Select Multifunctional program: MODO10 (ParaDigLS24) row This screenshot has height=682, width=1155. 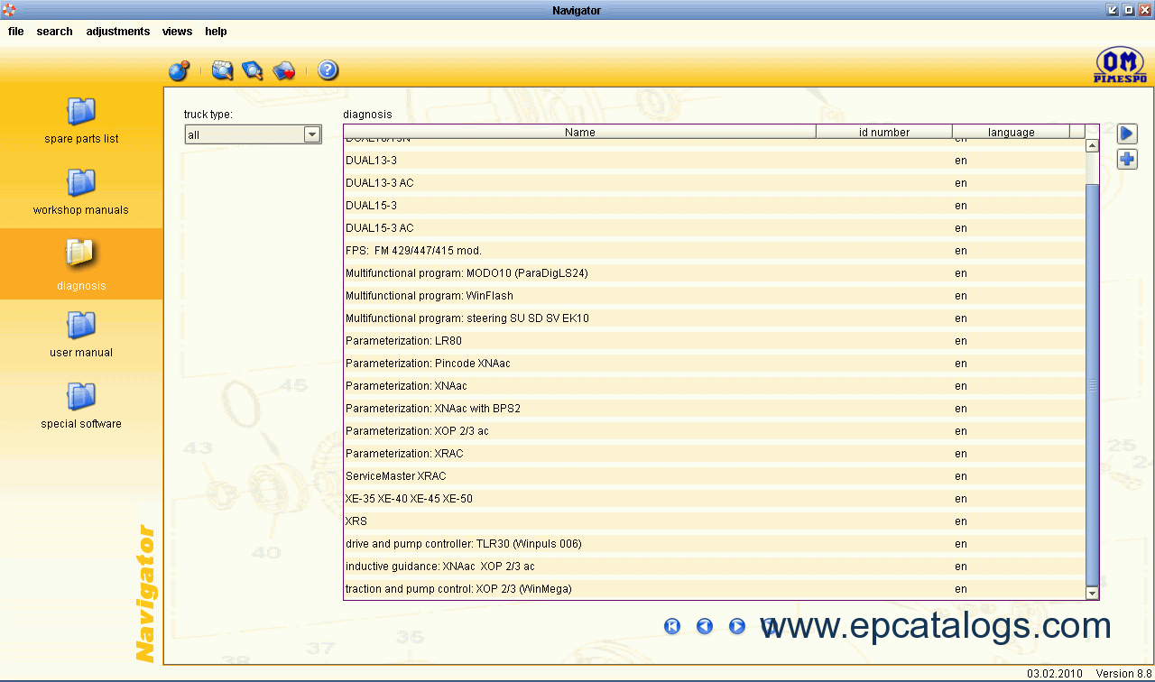tap(715, 273)
